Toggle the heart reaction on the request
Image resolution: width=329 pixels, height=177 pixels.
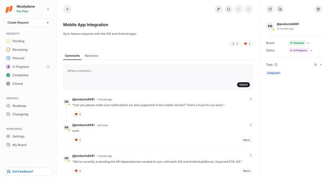247,44
